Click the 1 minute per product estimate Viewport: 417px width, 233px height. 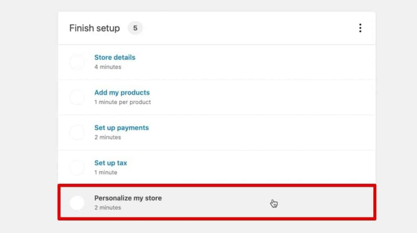(x=123, y=102)
